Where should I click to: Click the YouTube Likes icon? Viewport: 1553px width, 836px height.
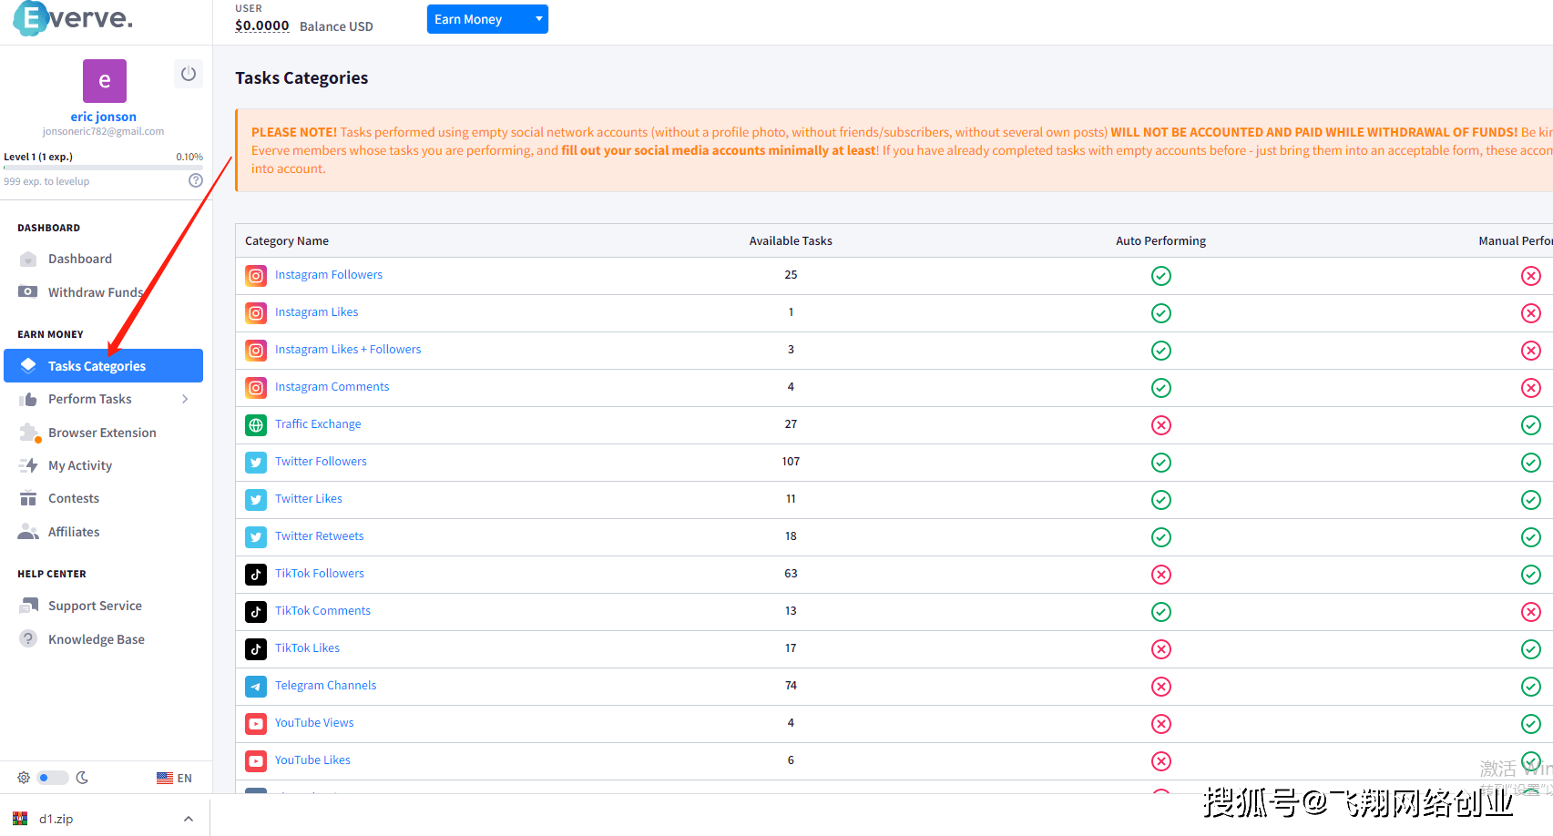[x=256, y=760]
